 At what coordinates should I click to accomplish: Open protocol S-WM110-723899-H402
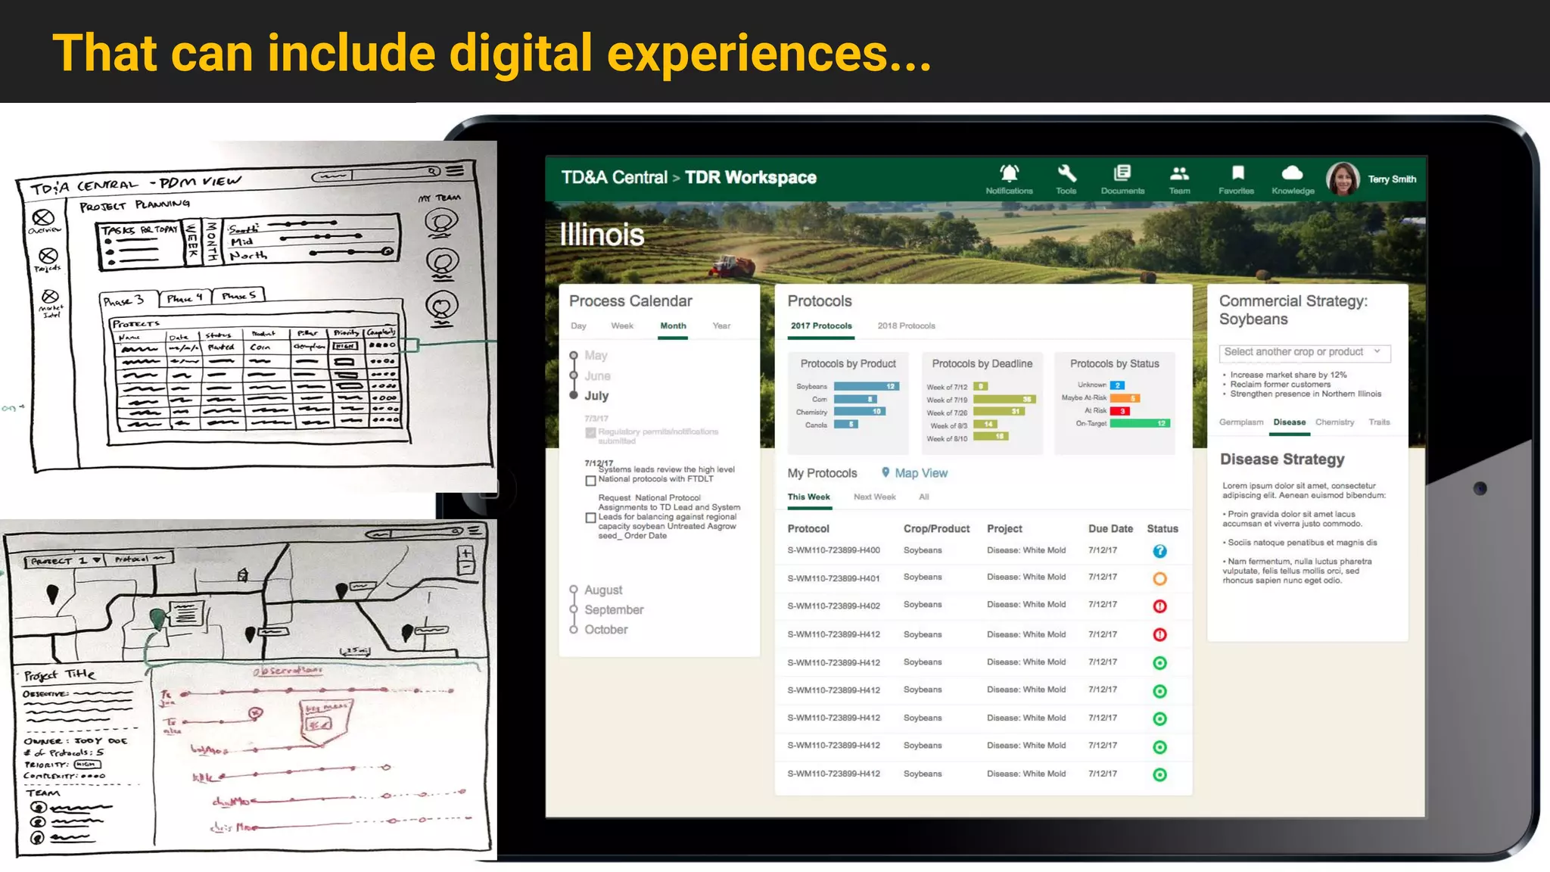(833, 606)
